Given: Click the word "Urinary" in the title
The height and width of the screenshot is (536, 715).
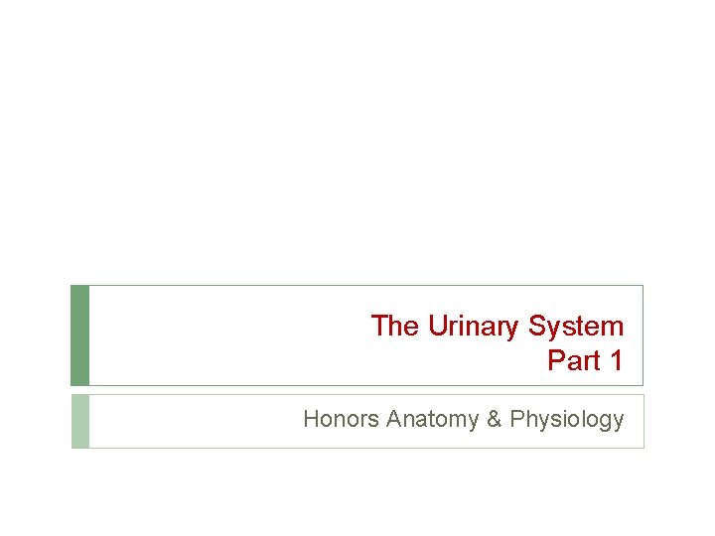Looking at the screenshot, I should (x=474, y=327).
